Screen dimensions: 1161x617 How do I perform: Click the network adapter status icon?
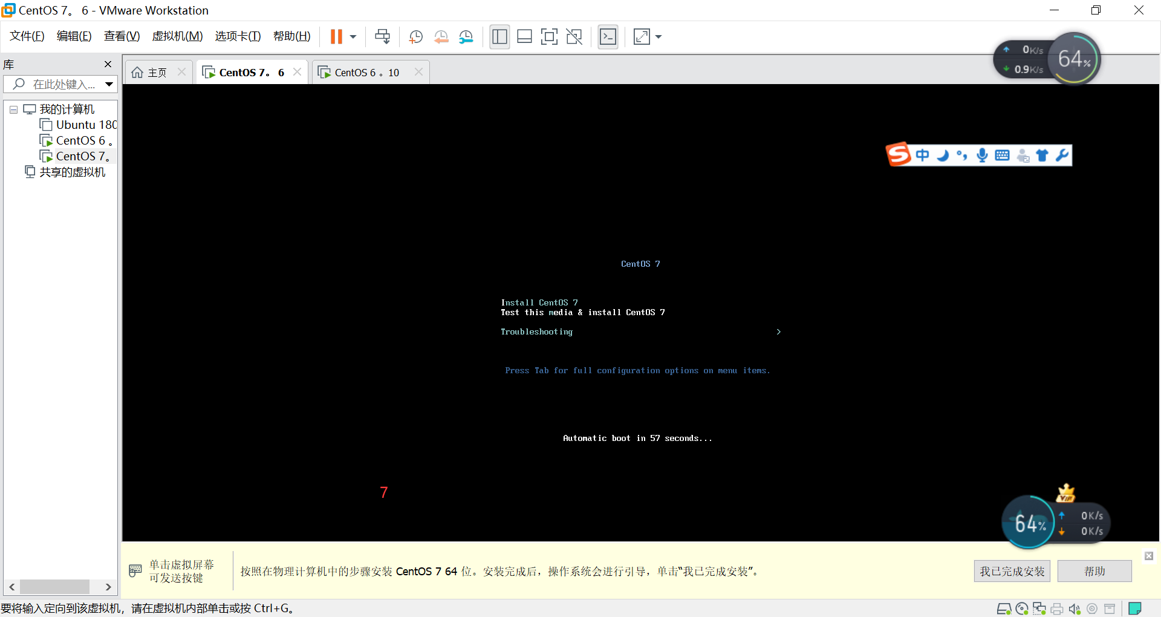[1039, 609]
